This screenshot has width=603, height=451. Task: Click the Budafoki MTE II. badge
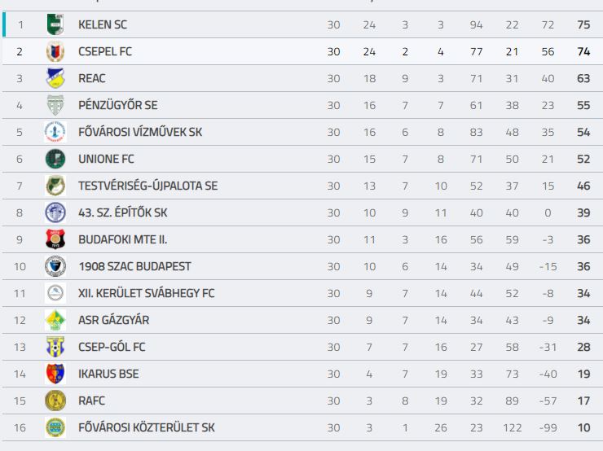click(55, 239)
